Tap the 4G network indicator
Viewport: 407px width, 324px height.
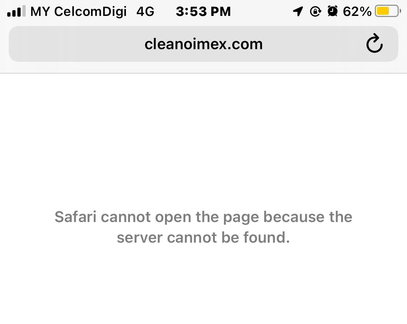tap(145, 12)
